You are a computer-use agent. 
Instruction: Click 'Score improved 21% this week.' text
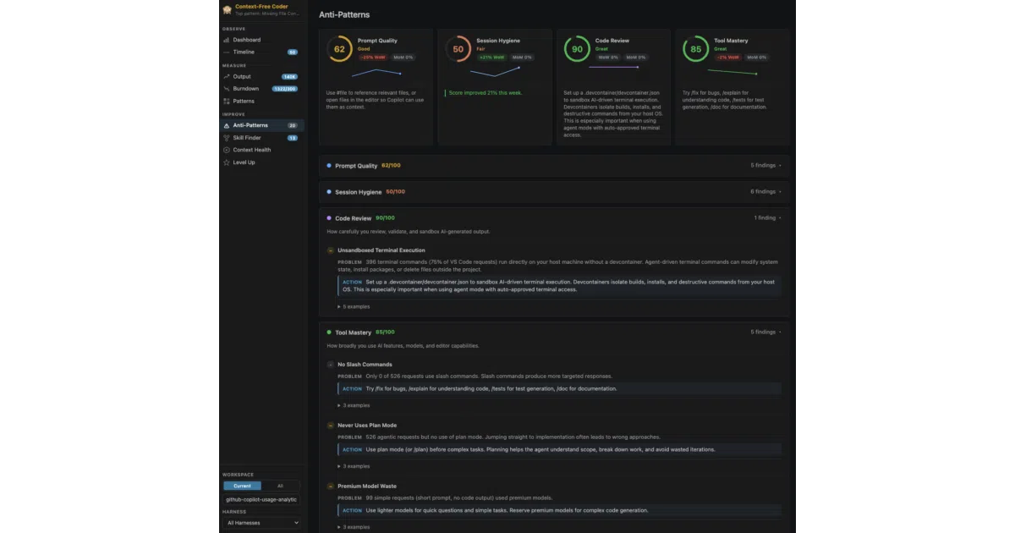click(486, 93)
